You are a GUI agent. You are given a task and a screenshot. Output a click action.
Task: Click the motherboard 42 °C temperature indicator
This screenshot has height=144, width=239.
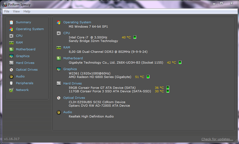pos(180,62)
